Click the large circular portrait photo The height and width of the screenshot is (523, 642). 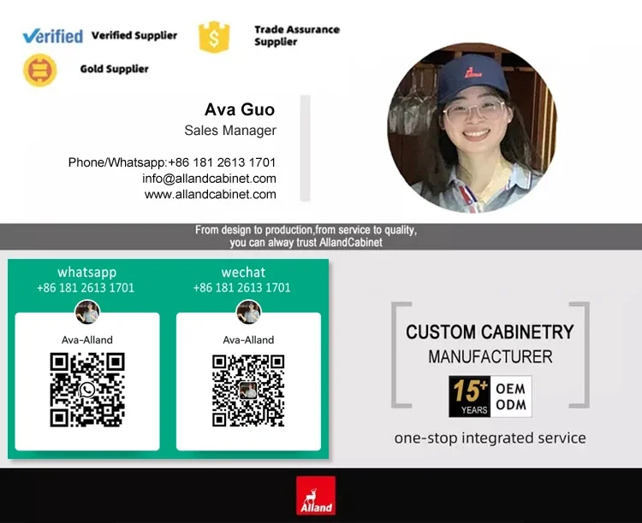click(472, 127)
